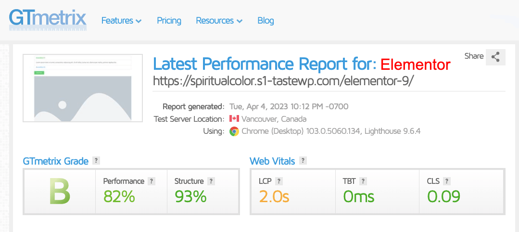Click CLS help question mark icon

coord(447,181)
